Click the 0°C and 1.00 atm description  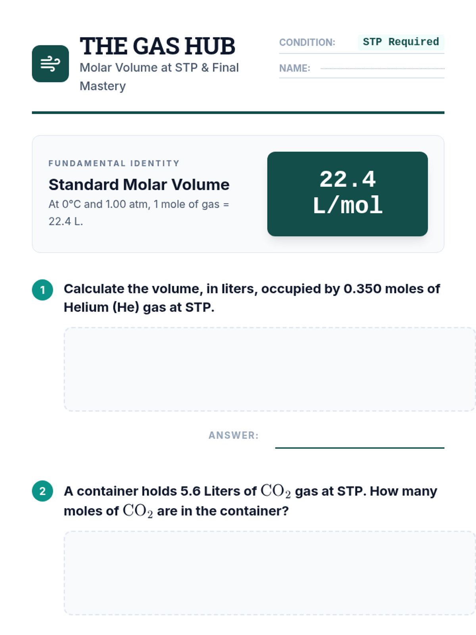[139, 213]
